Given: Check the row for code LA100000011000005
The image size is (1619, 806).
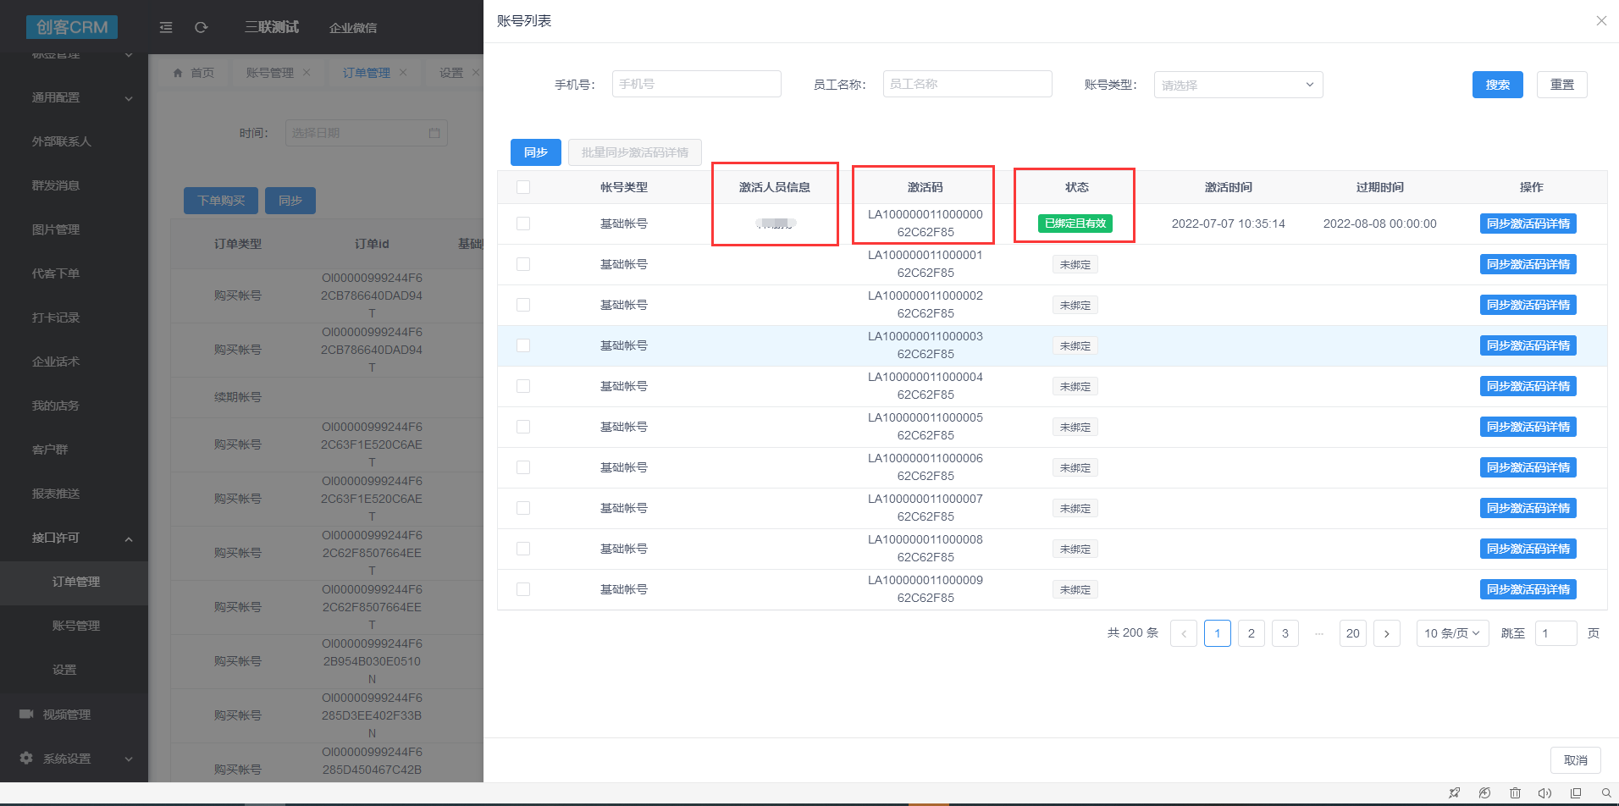Looking at the screenshot, I should (523, 427).
